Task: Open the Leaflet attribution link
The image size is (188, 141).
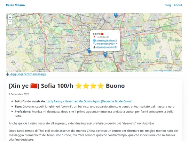Action: point(156,71)
